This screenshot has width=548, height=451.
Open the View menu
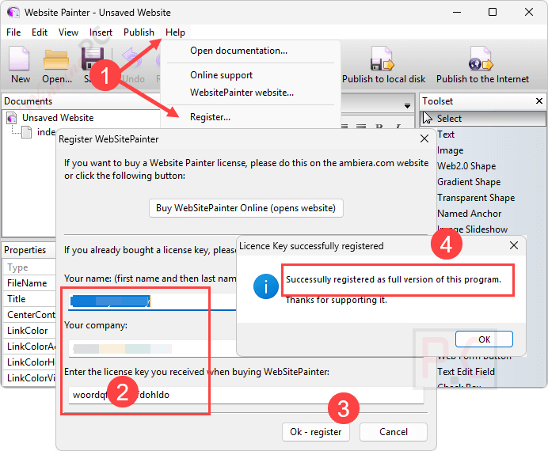pyautogui.click(x=68, y=32)
